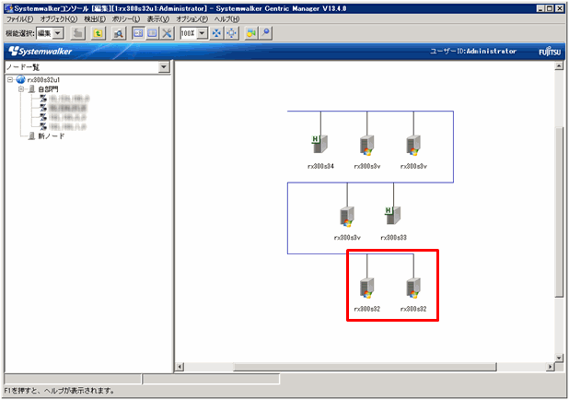Open the 100% zoom dropdown

(202, 33)
